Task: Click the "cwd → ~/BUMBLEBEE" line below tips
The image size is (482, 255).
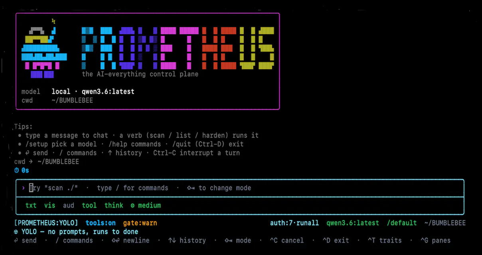Action: pyautogui.click(x=46, y=162)
